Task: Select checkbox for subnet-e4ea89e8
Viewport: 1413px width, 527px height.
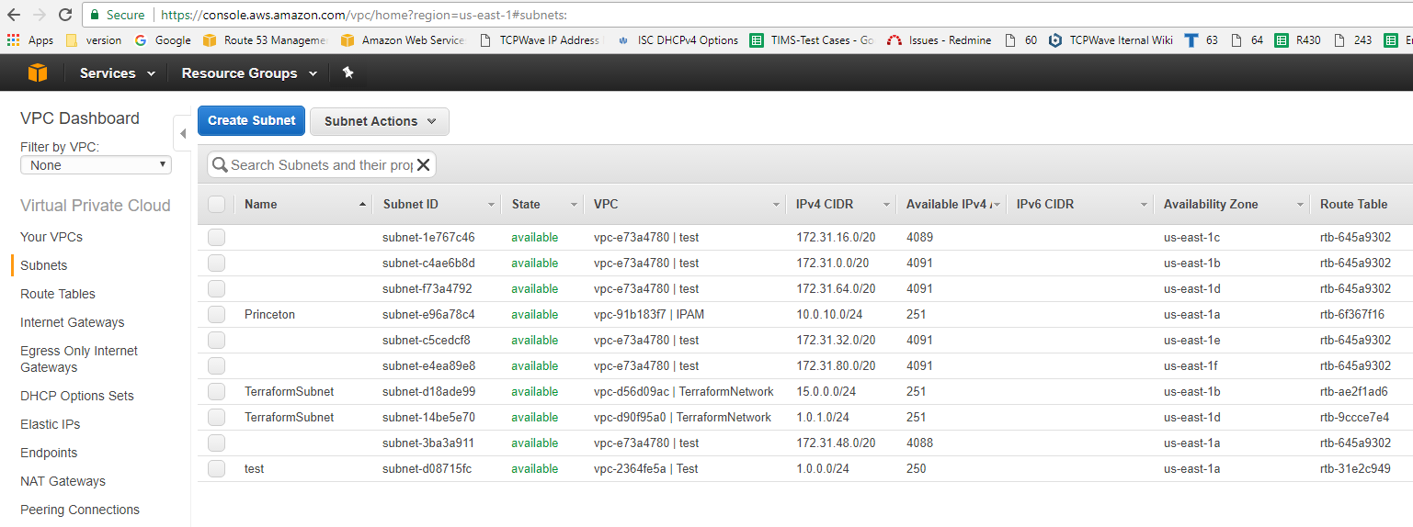Action: tap(216, 365)
